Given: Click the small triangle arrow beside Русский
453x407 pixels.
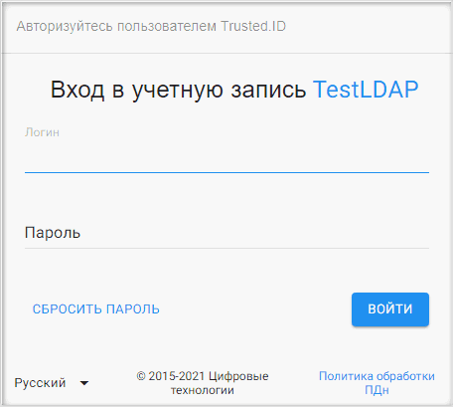Looking at the screenshot, I should [84, 383].
